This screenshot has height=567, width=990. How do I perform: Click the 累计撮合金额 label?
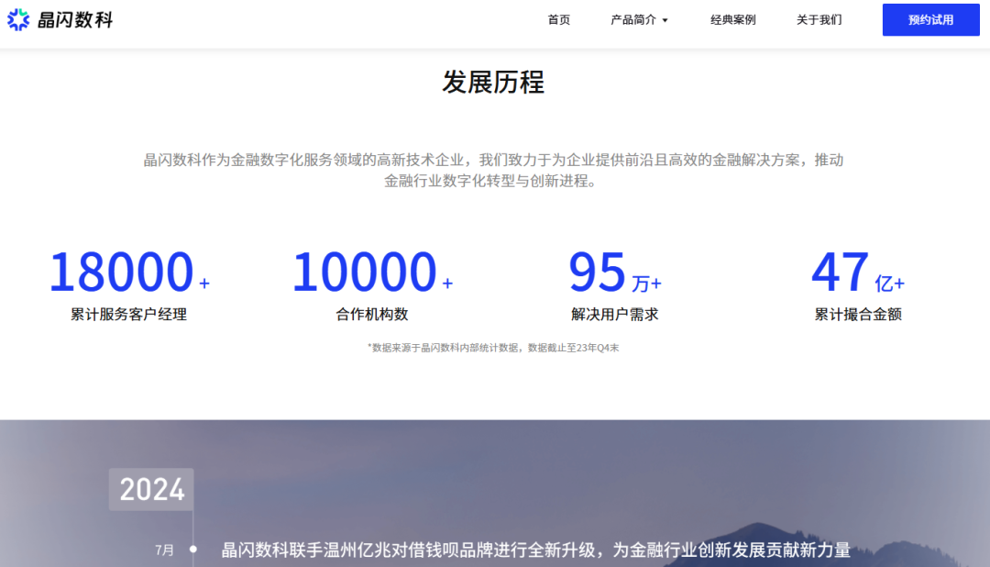click(x=858, y=314)
